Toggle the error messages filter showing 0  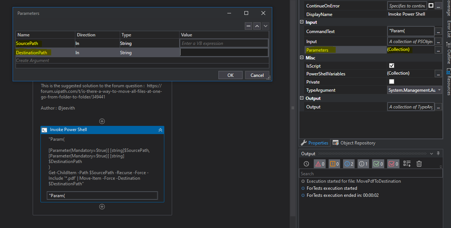point(320,164)
